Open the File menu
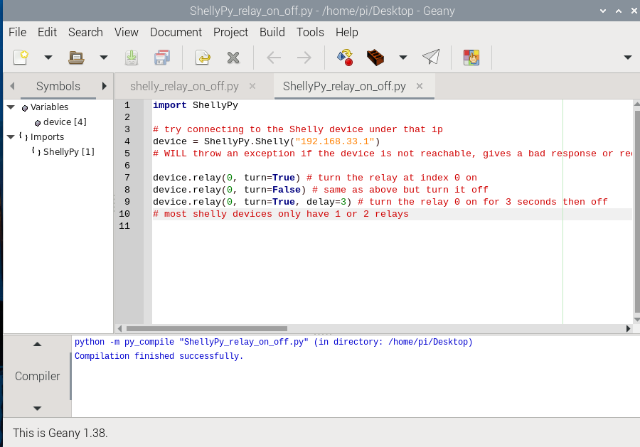This screenshot has width=640, height=447. coord(18,32)
